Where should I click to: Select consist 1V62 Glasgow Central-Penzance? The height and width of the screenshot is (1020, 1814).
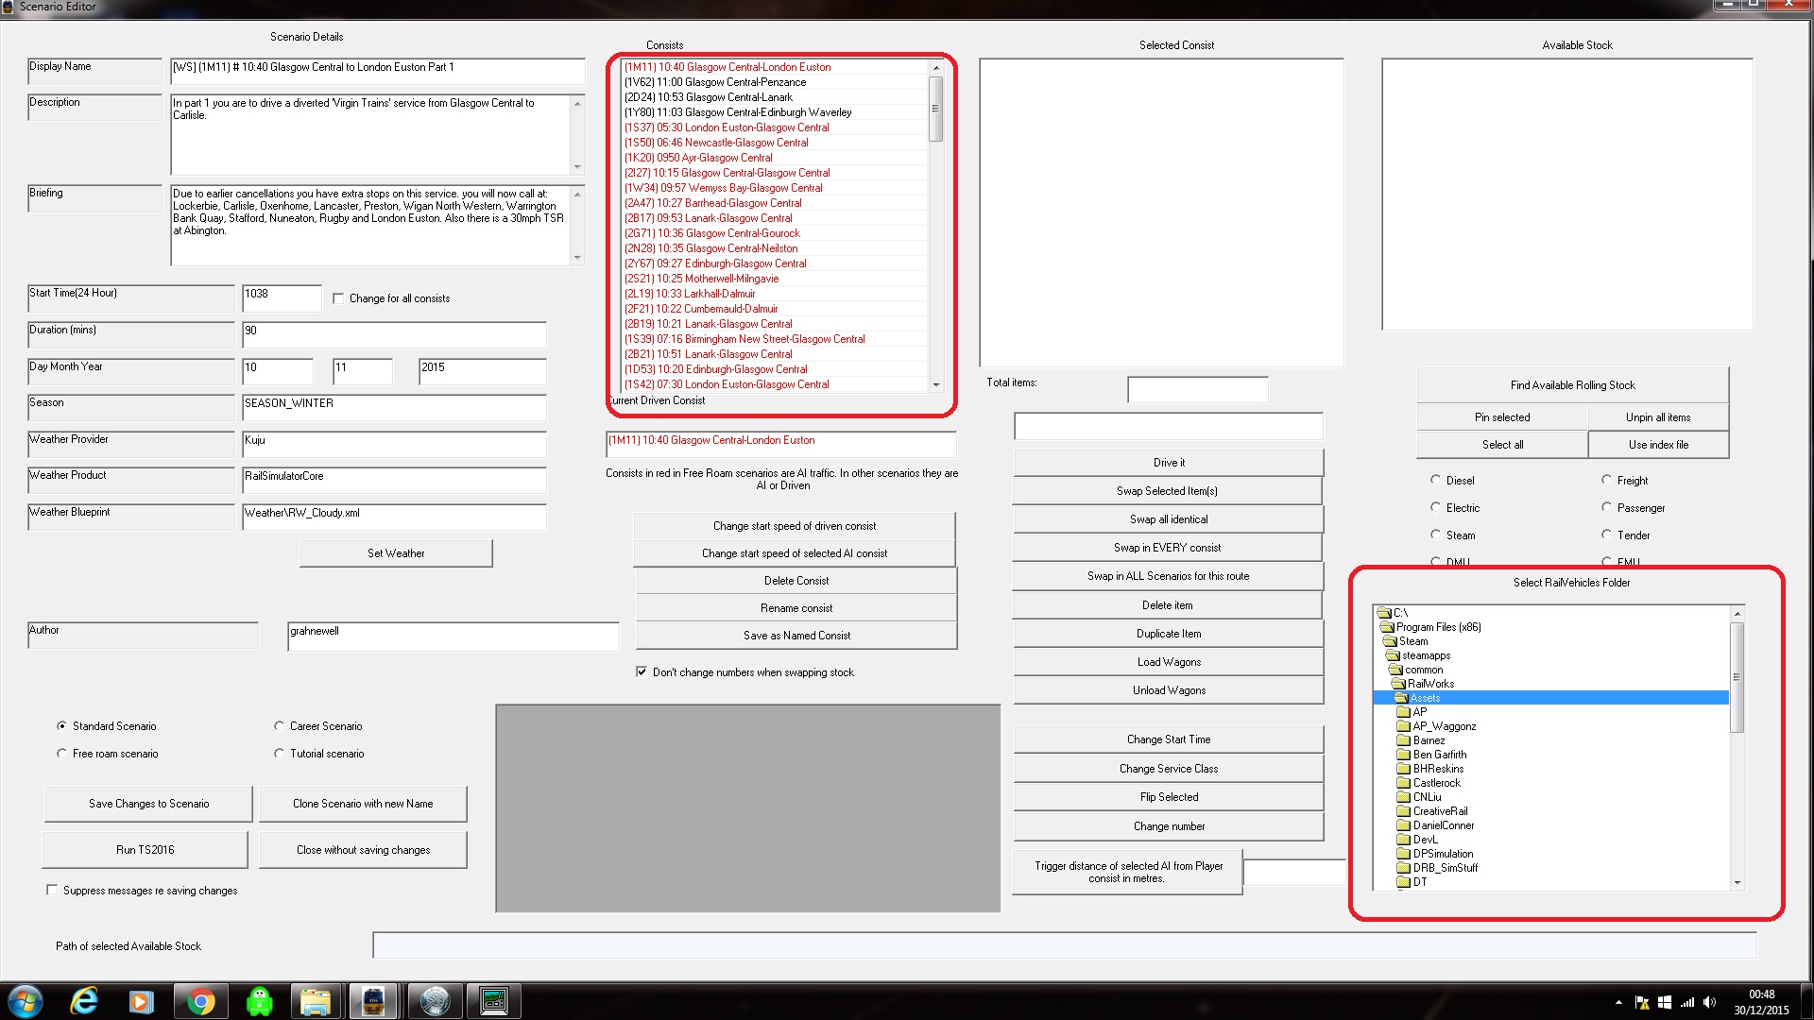715,82
